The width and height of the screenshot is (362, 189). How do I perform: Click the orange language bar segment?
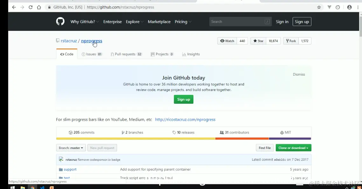(x=242, y=138)
